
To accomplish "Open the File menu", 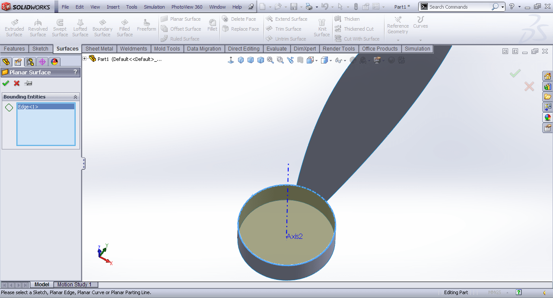I will pos(65,7).
